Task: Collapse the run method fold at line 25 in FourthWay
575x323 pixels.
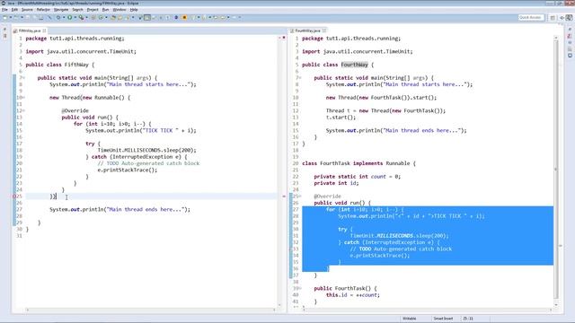Action: pyautogui.click(x=300, y=196)
